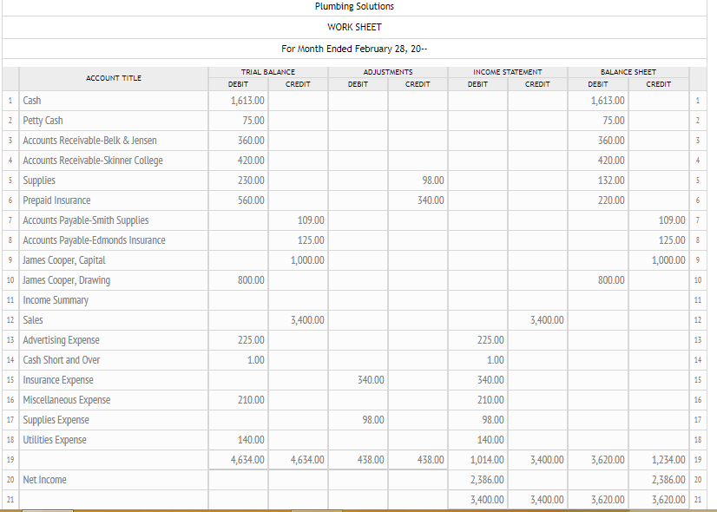
Task: Click Insurance Expense adjustment debit 340.00
Action: tap(358, 380)
